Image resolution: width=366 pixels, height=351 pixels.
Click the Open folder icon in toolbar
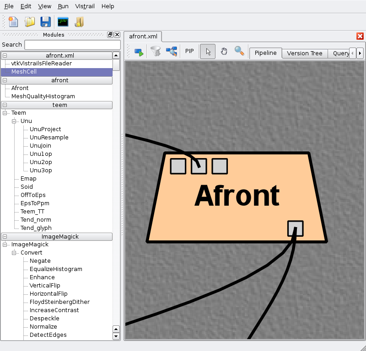[x=30, y=21]
